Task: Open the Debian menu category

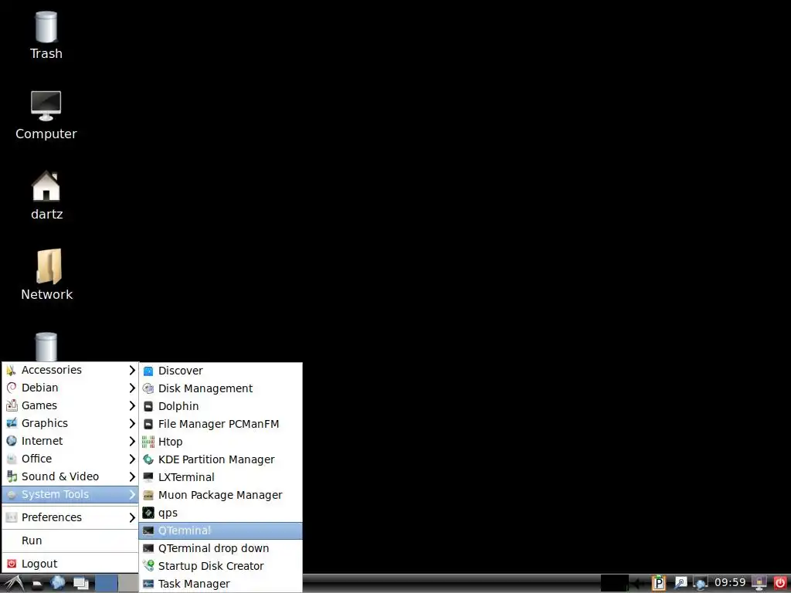Action: coord(70,388)
